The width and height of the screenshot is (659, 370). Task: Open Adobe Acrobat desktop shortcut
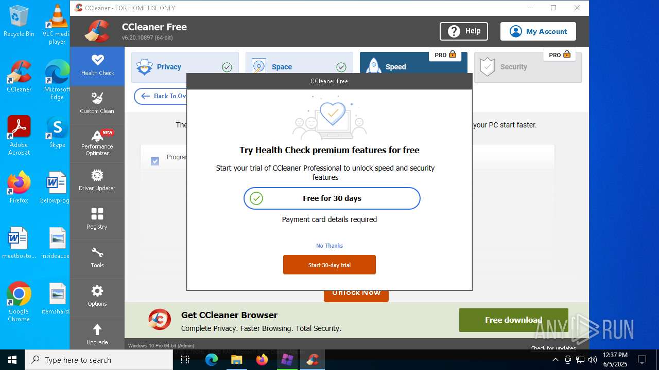coord(19,136)
